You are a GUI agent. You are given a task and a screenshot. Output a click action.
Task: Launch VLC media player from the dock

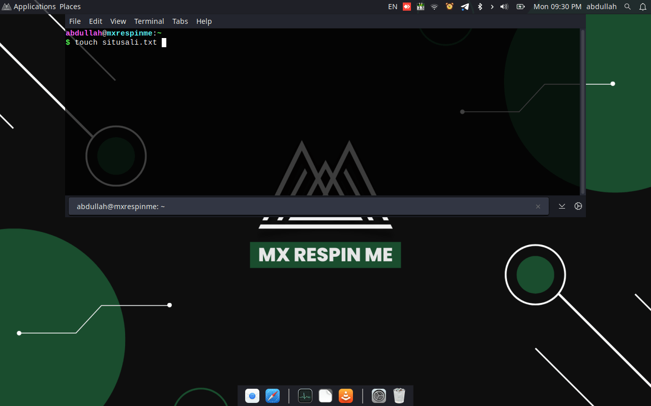pyautogui.click(x=346, y=396)
